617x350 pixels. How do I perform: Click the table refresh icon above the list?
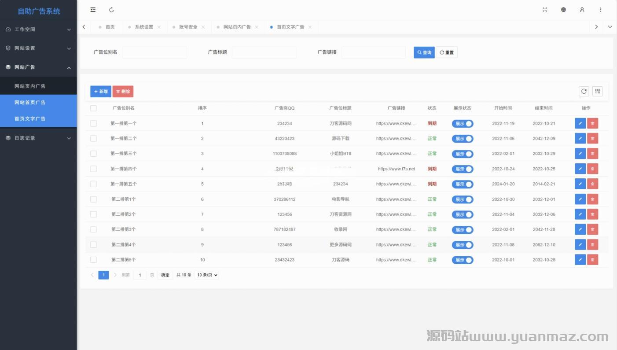(584, 91)
